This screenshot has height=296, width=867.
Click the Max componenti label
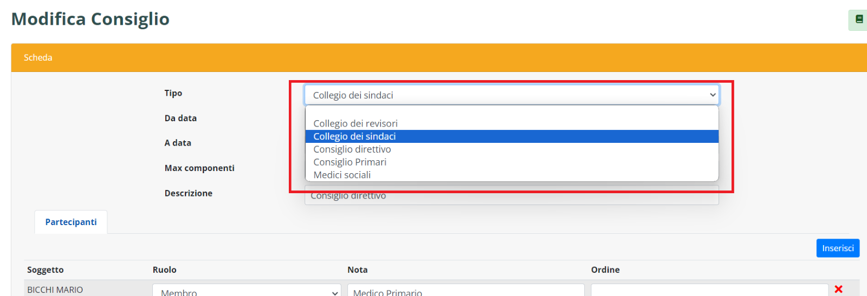[x=199, y=168]
